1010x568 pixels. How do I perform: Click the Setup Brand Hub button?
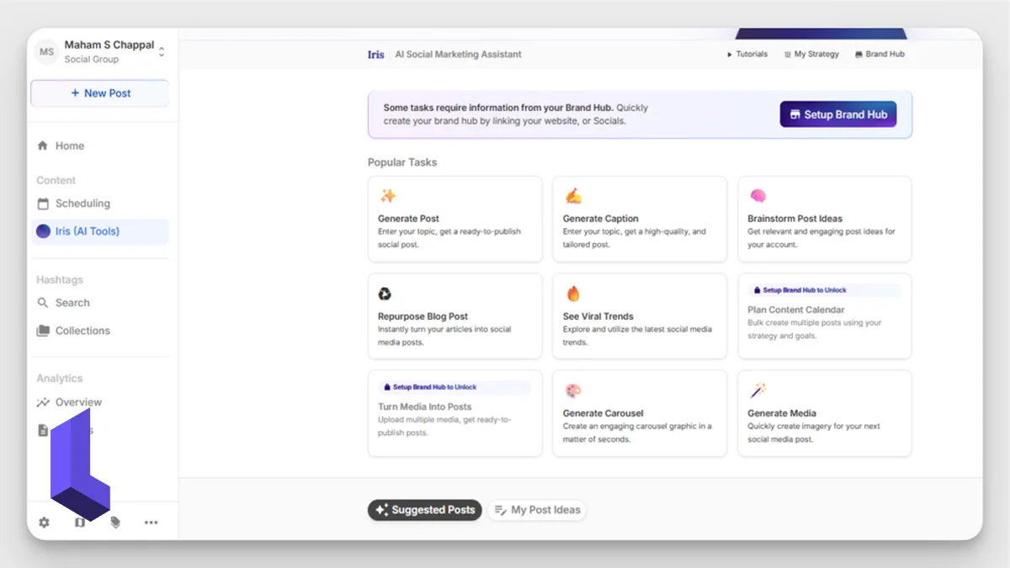click(x=837, y=114)
